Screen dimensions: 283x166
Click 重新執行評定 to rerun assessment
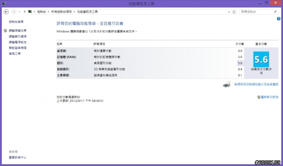pos(270,97)
